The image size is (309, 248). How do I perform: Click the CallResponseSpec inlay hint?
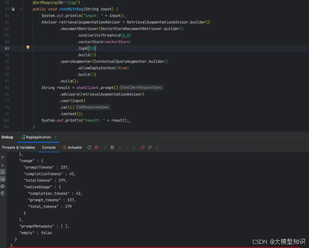[92, 107]
